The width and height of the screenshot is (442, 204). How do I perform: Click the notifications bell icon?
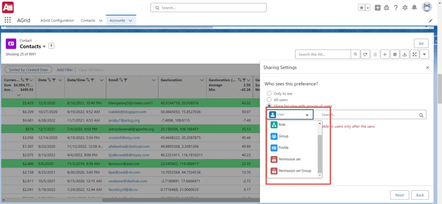click(x=414, y=7)
